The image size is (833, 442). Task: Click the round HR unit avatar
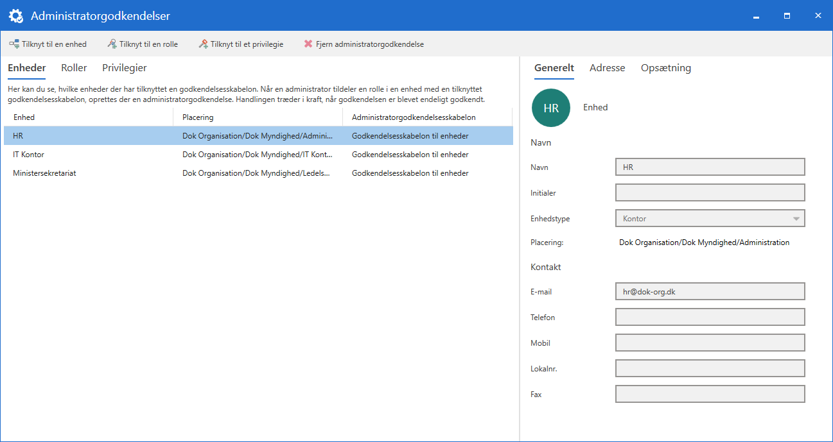point(551,108)
